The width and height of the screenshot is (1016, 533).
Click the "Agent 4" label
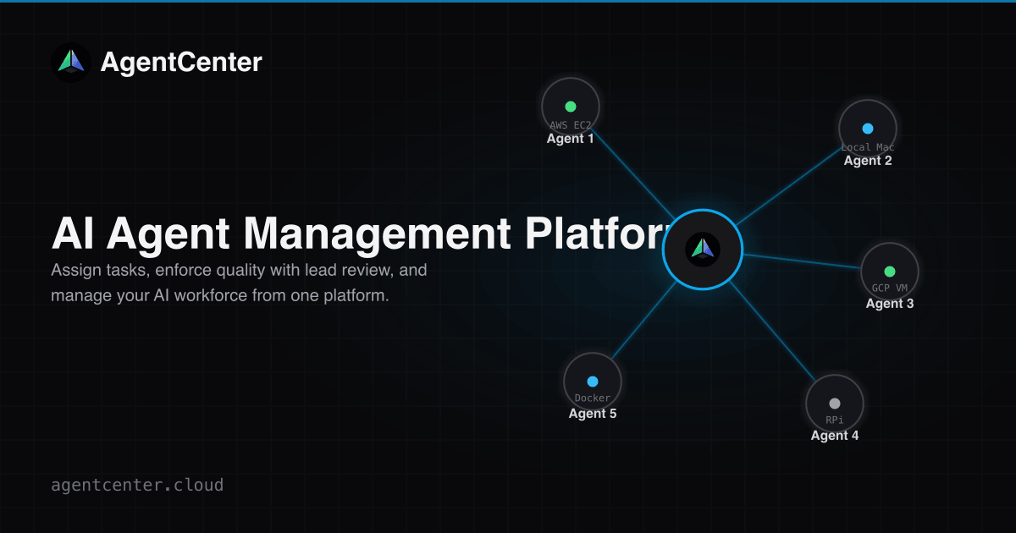835,436
